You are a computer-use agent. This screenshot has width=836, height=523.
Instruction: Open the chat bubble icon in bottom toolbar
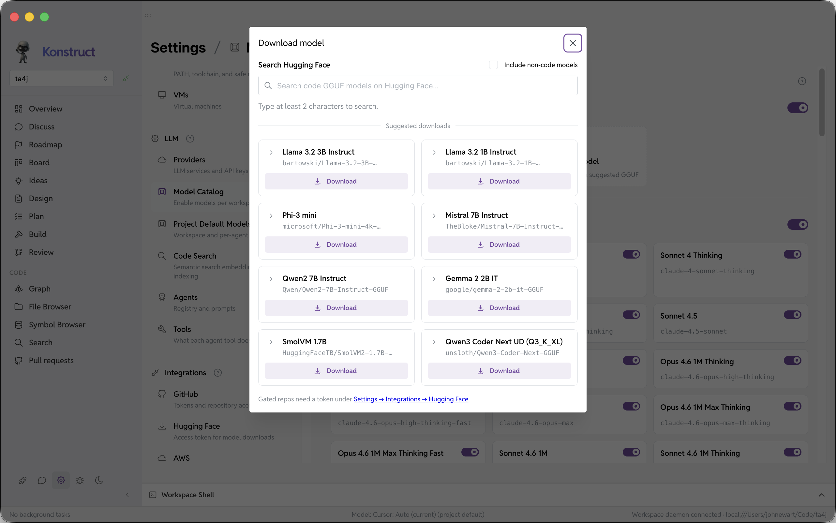click(x=42, y=480)
